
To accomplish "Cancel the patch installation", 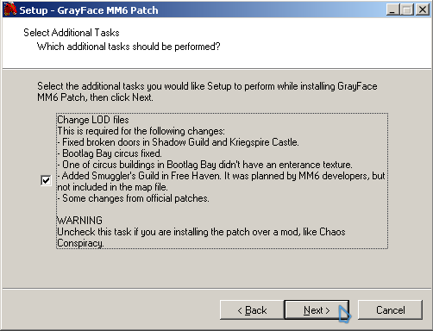I will [x=390, y=310].
